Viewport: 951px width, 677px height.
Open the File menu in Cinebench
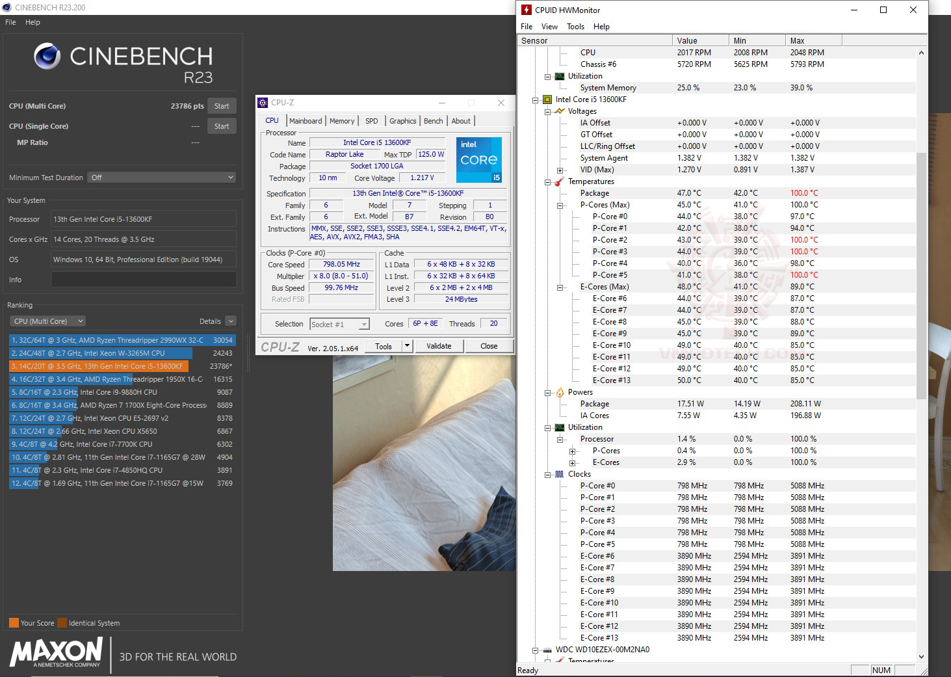pos(10,22)
